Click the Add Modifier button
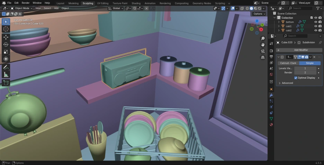Screen dimensions: 324x165 [299, 50]
